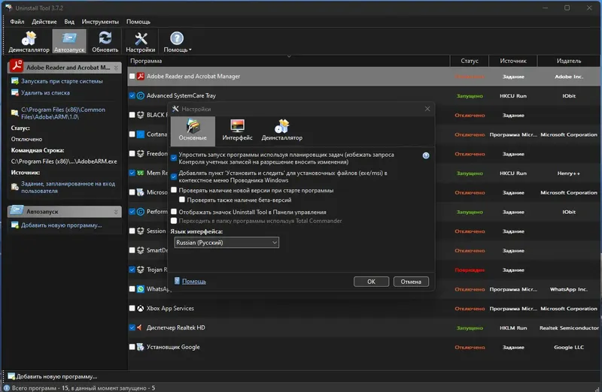Enable Uninstall Tool icon in Control Panel

[174, 212]
